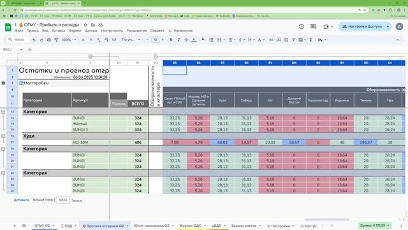Increase font size with plus

click(163, 40)
